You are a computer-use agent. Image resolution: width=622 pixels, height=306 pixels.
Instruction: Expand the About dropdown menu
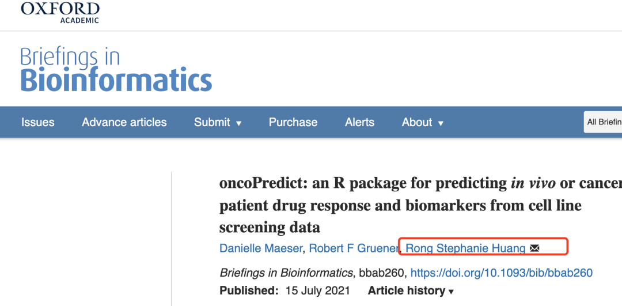tap(423, 122)
